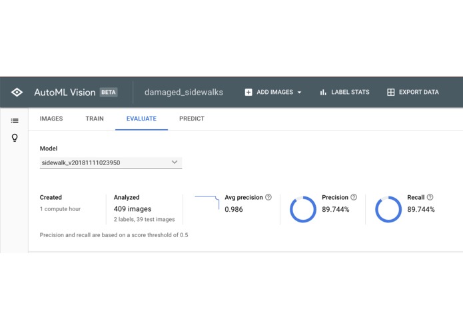
Task: Switch to the TRAIN tab
Action: (x=95, y=119)
